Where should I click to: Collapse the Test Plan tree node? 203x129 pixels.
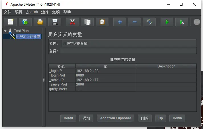pyautogui.click(x=5, y=31)
